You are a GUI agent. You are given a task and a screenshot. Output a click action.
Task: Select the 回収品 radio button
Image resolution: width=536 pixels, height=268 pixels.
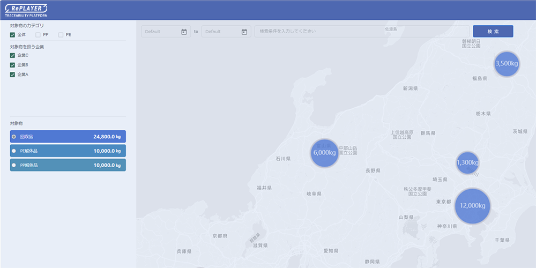(x=14, y=136)
